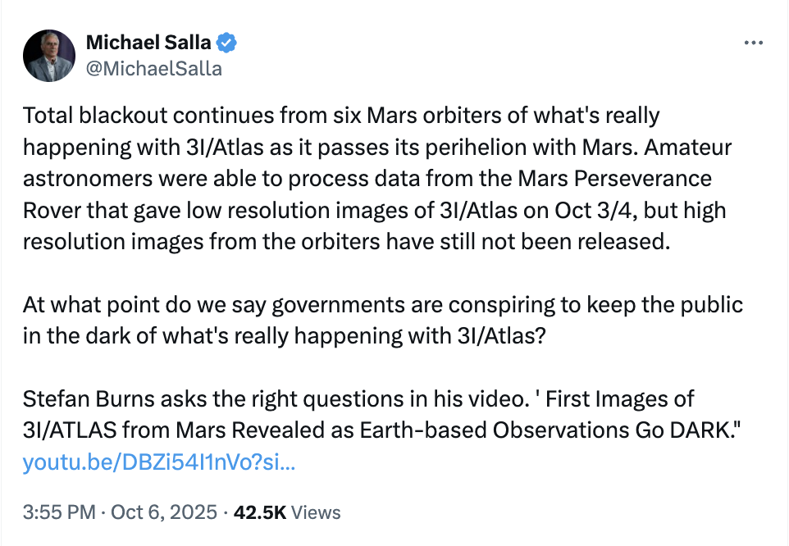This screenshot has height=546, width=789.
Task: Click the blue verified badge
Action: click(227, 43)
